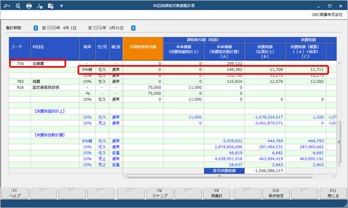348x208 pixels.
Task: Open the toolbar customize dropdown arrow
Action: (x=61, y=6)
